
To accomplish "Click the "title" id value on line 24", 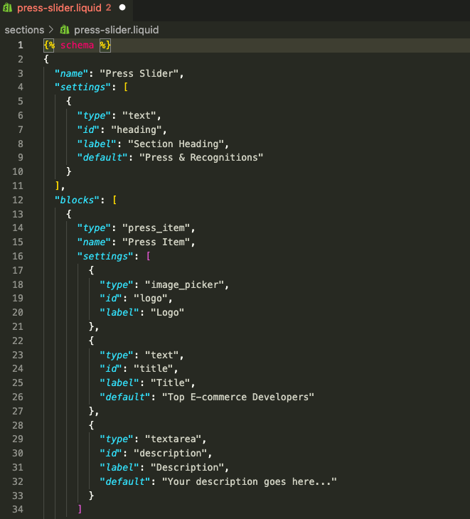I will [154, 368].
